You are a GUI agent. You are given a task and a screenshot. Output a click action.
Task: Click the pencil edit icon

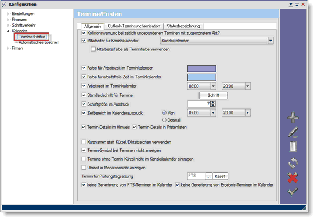click(293, 132)
